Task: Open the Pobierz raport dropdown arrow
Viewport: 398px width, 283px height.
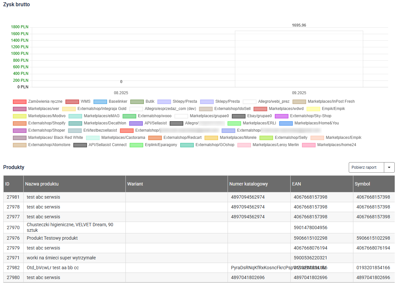Action: pyautogui.click(x=389, y=167)
